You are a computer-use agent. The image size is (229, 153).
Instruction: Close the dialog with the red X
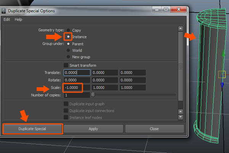(179, 10)
